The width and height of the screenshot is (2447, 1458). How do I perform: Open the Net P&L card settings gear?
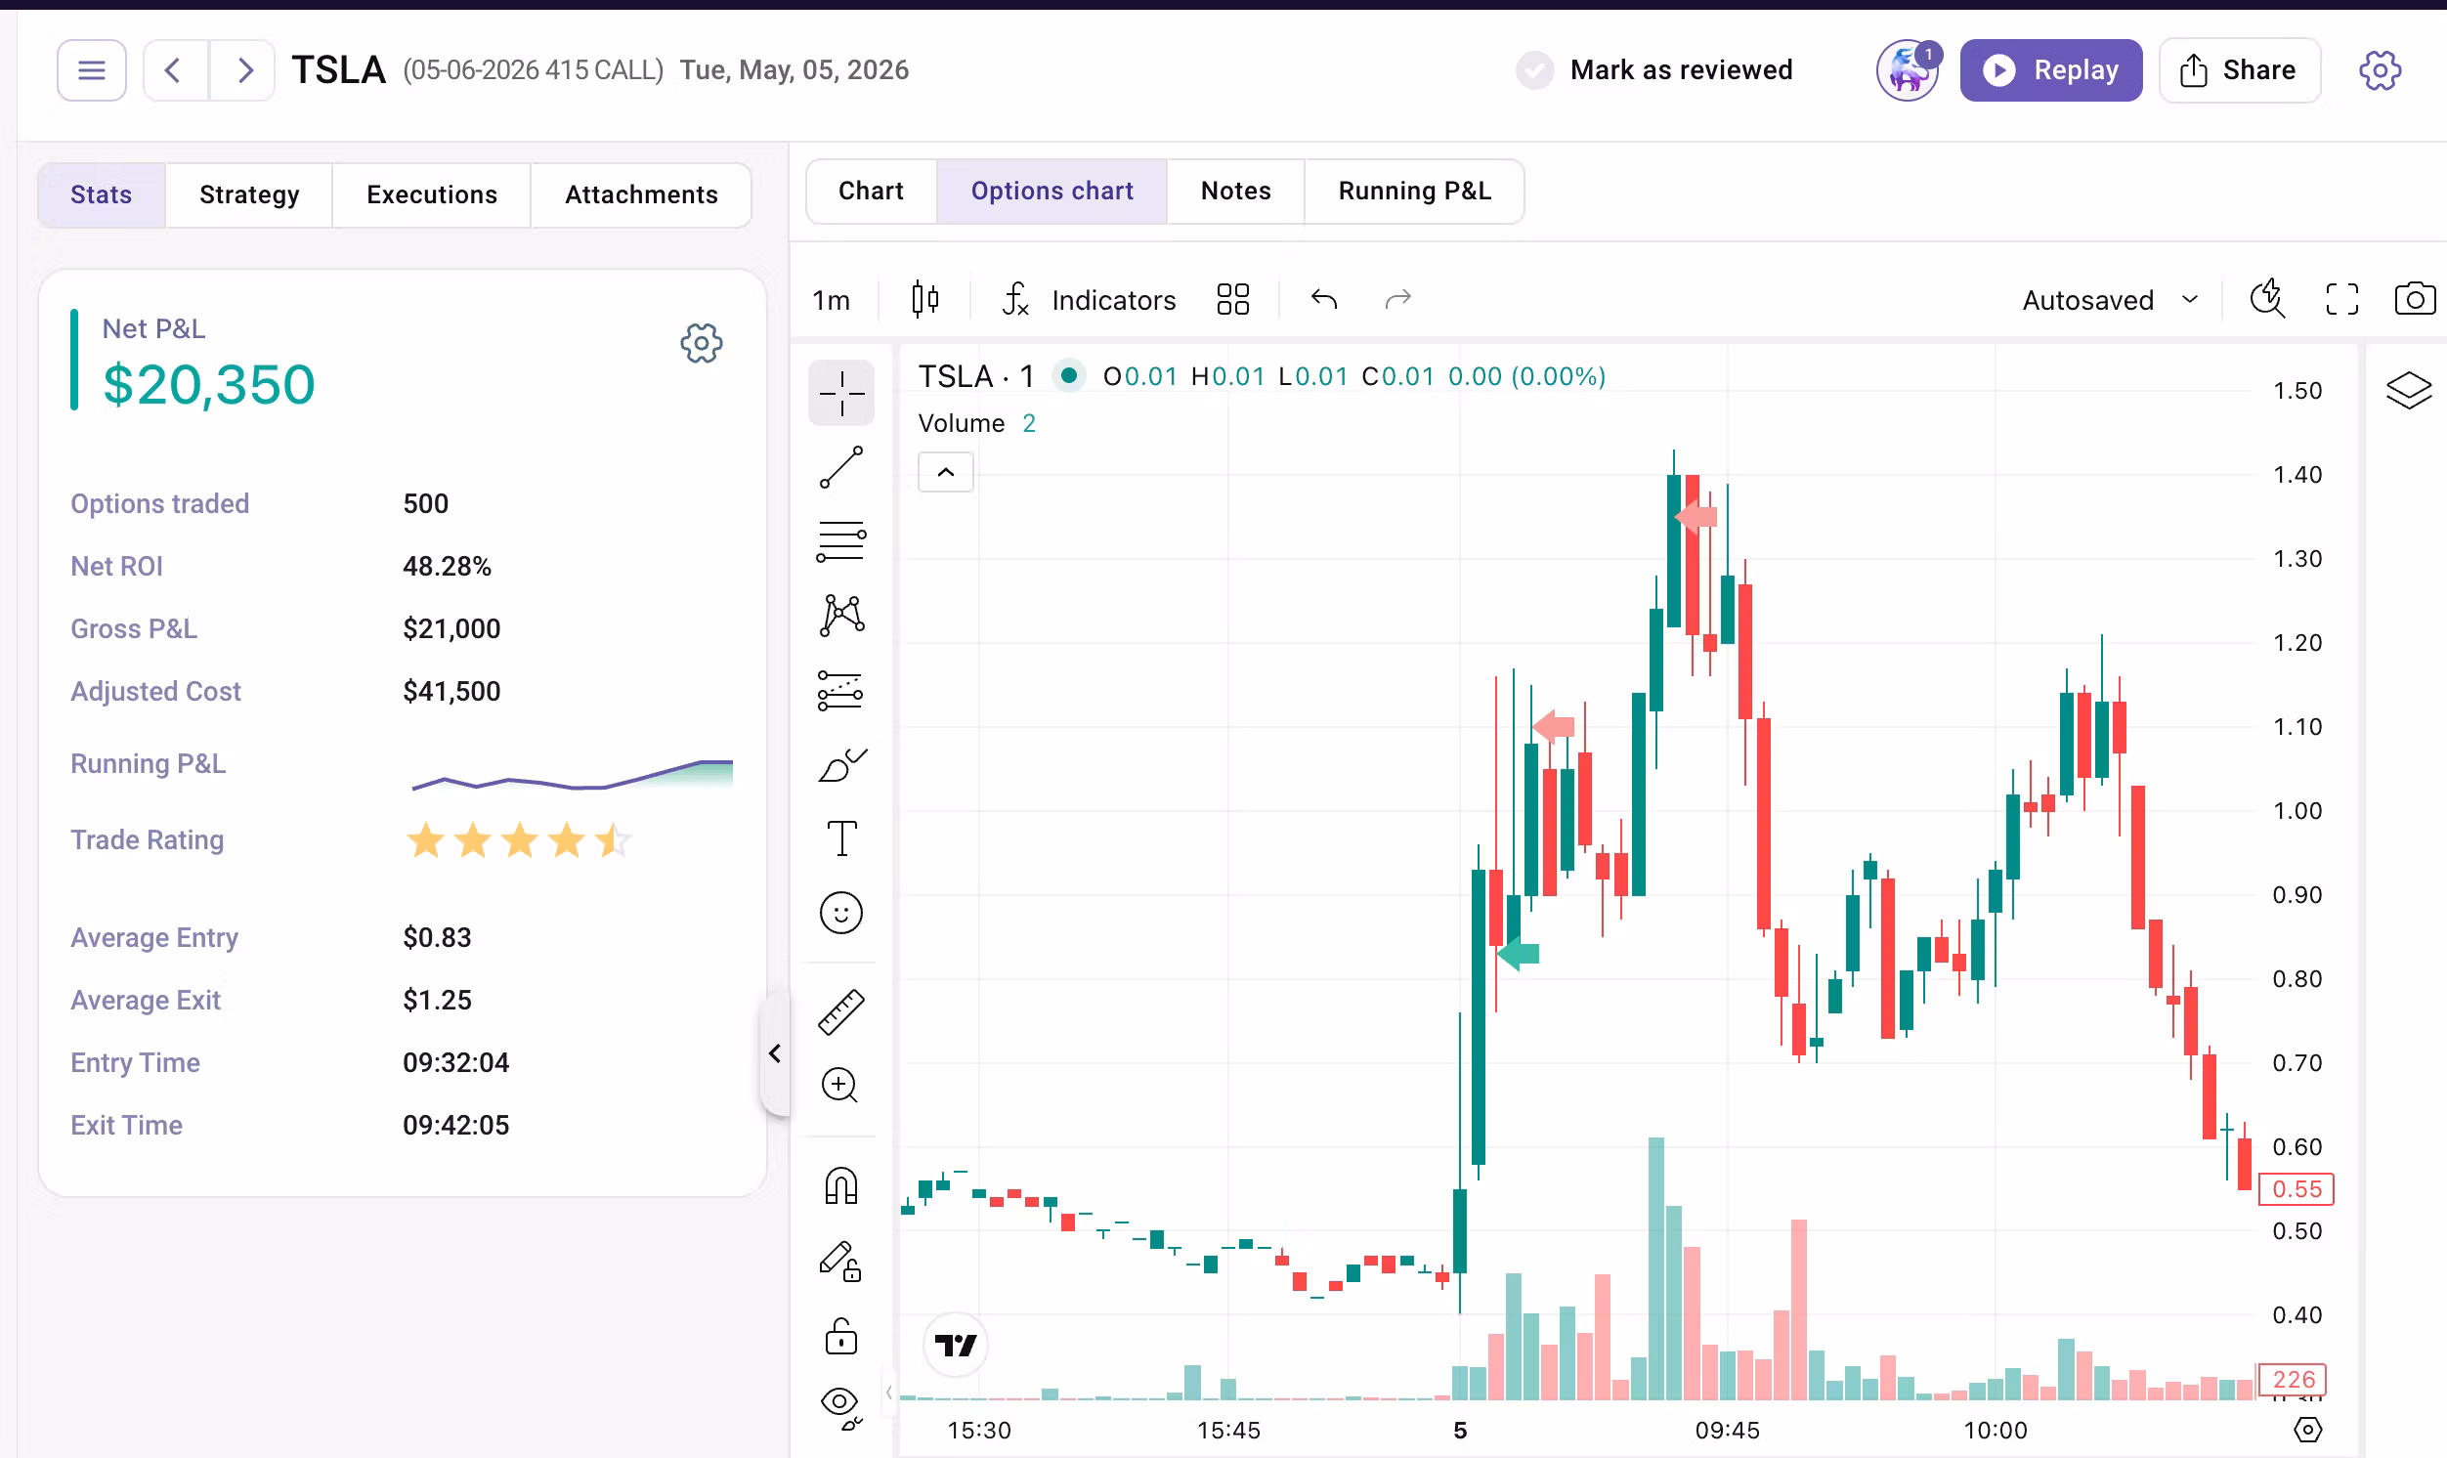702,343
